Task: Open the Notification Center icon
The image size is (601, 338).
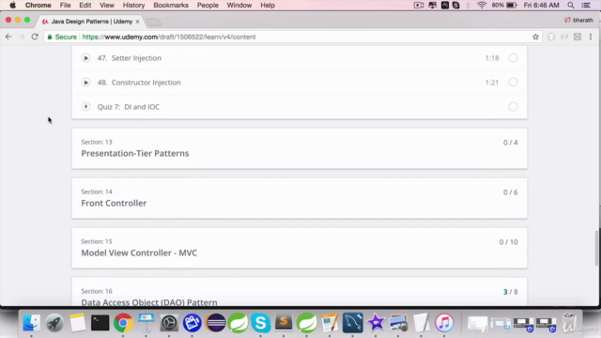Action: click(x=586, y=6)
